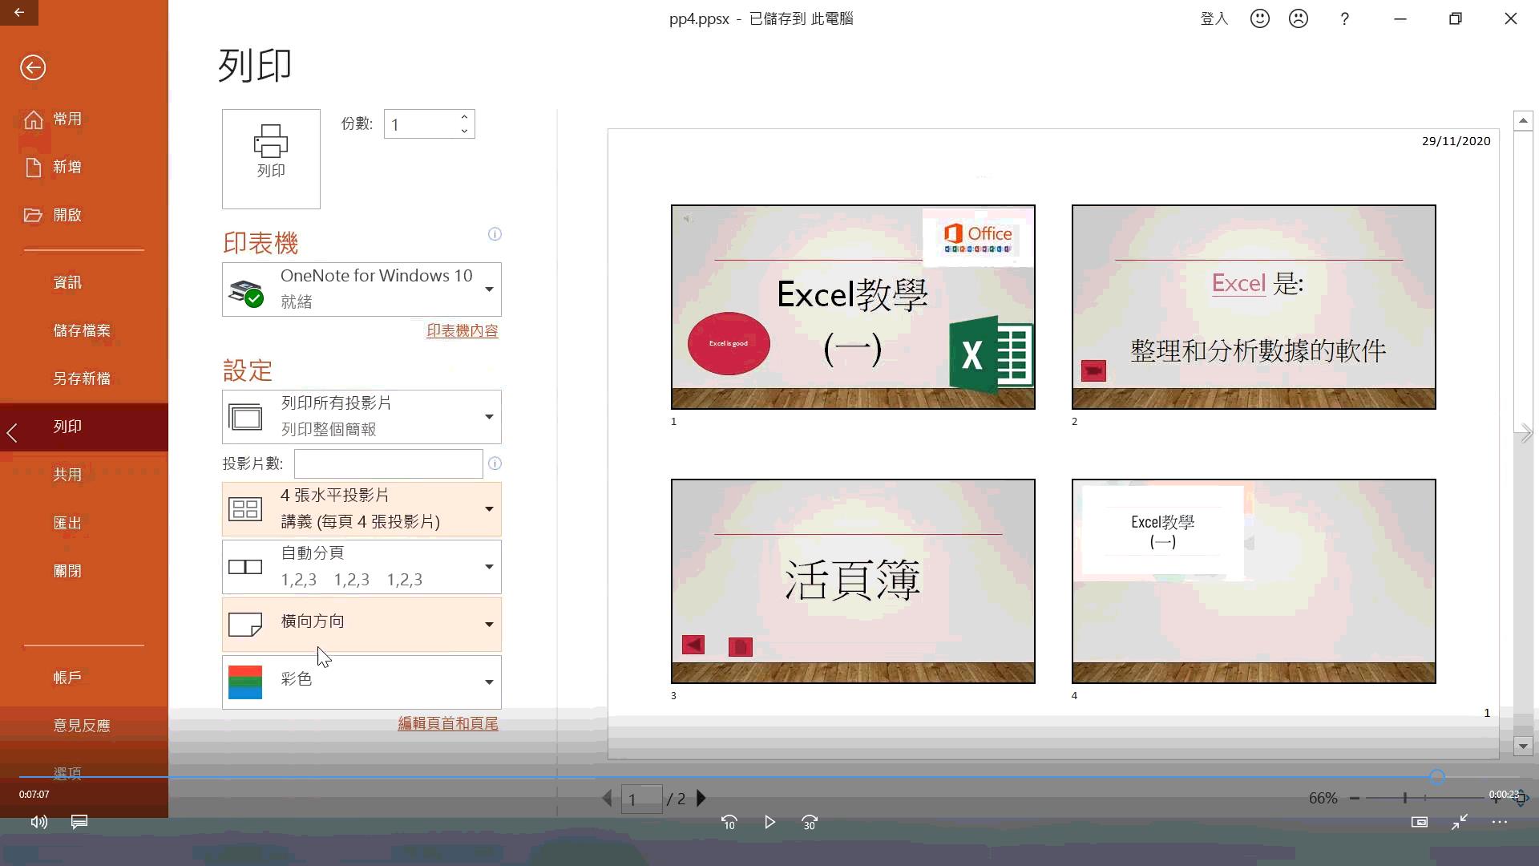Play the video

769,823
